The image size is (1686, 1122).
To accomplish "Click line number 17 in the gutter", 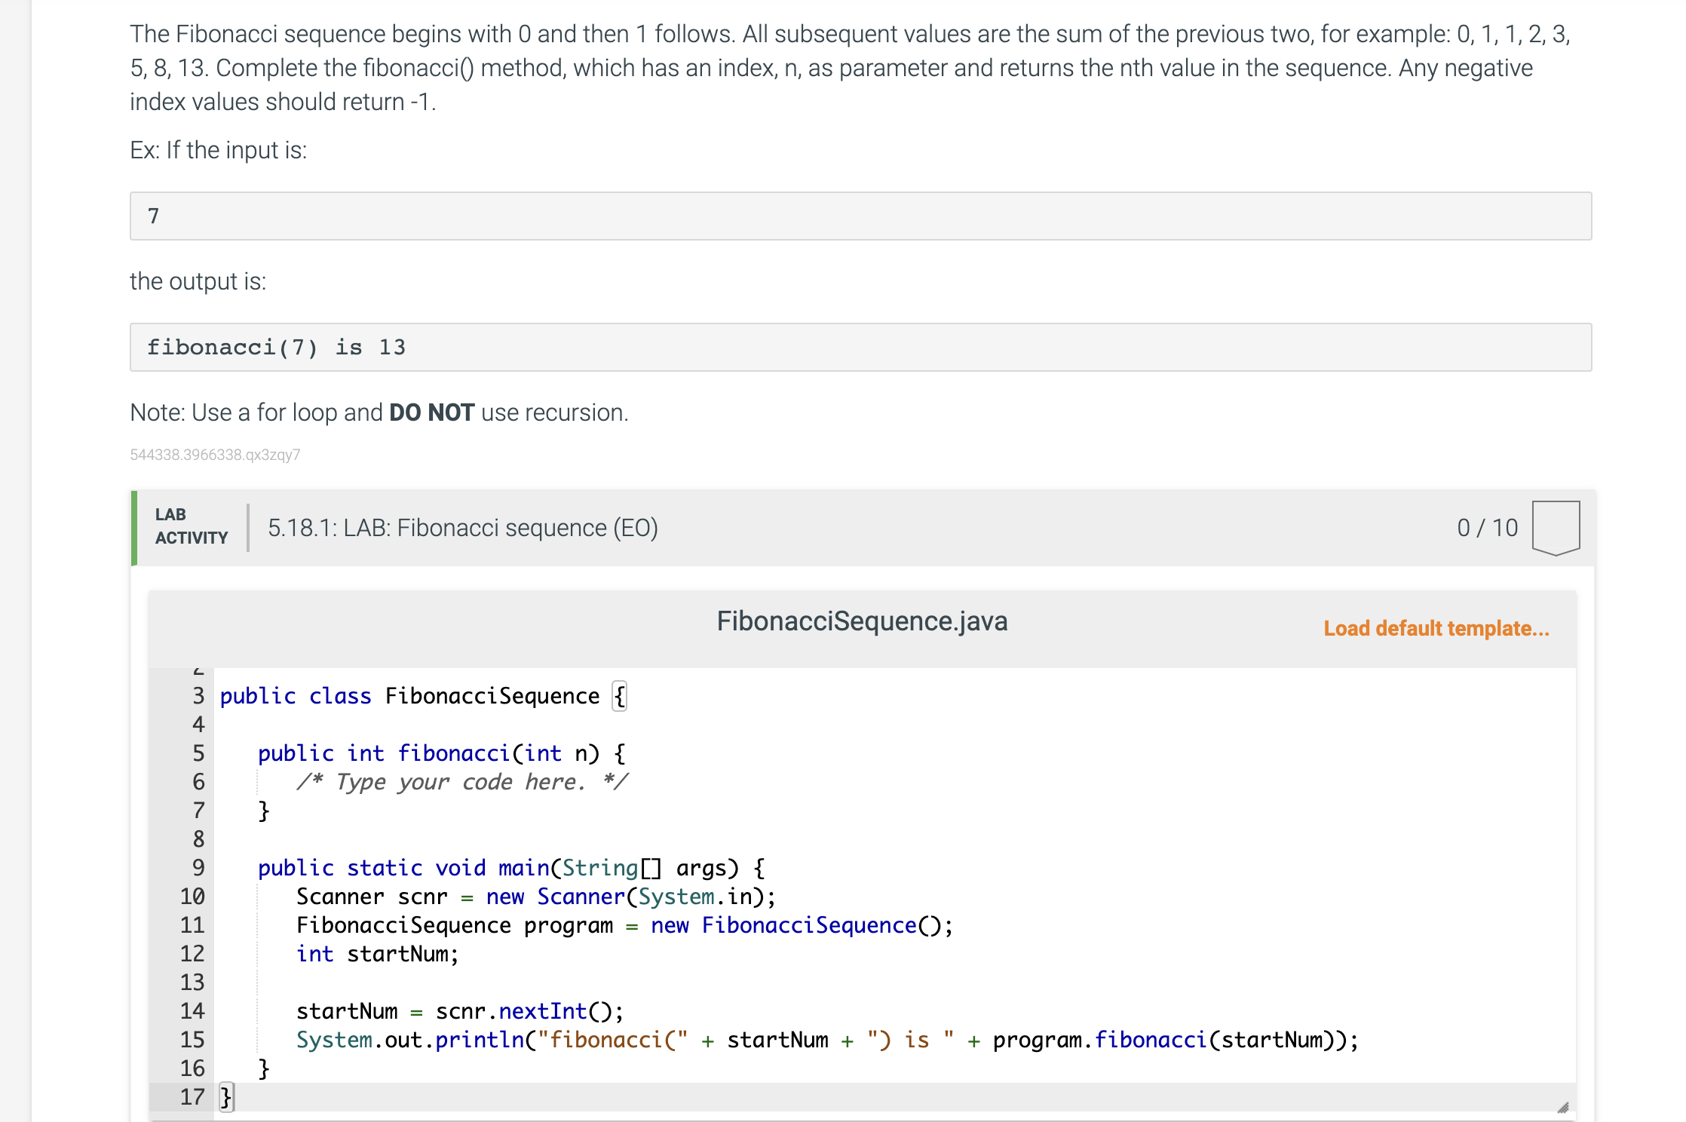I will point(192,1097).
